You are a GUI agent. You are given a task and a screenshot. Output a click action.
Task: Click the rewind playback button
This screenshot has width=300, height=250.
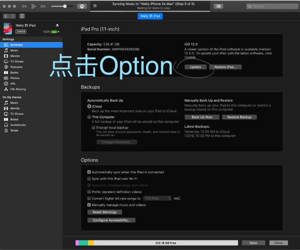(24, 6)
